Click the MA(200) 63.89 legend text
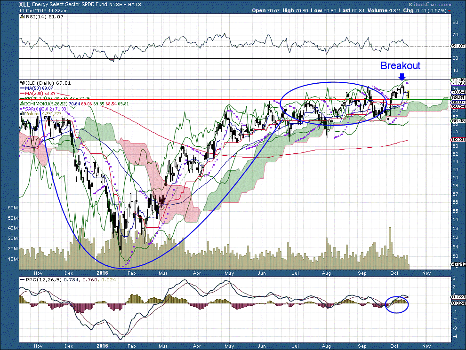Image resolution: width=466 pixels, height=350 pixels. tap(40, 93)
